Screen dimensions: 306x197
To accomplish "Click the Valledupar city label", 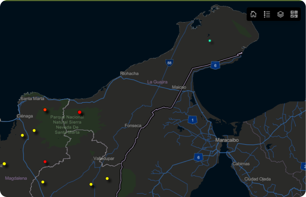I will tap(104, 158).
